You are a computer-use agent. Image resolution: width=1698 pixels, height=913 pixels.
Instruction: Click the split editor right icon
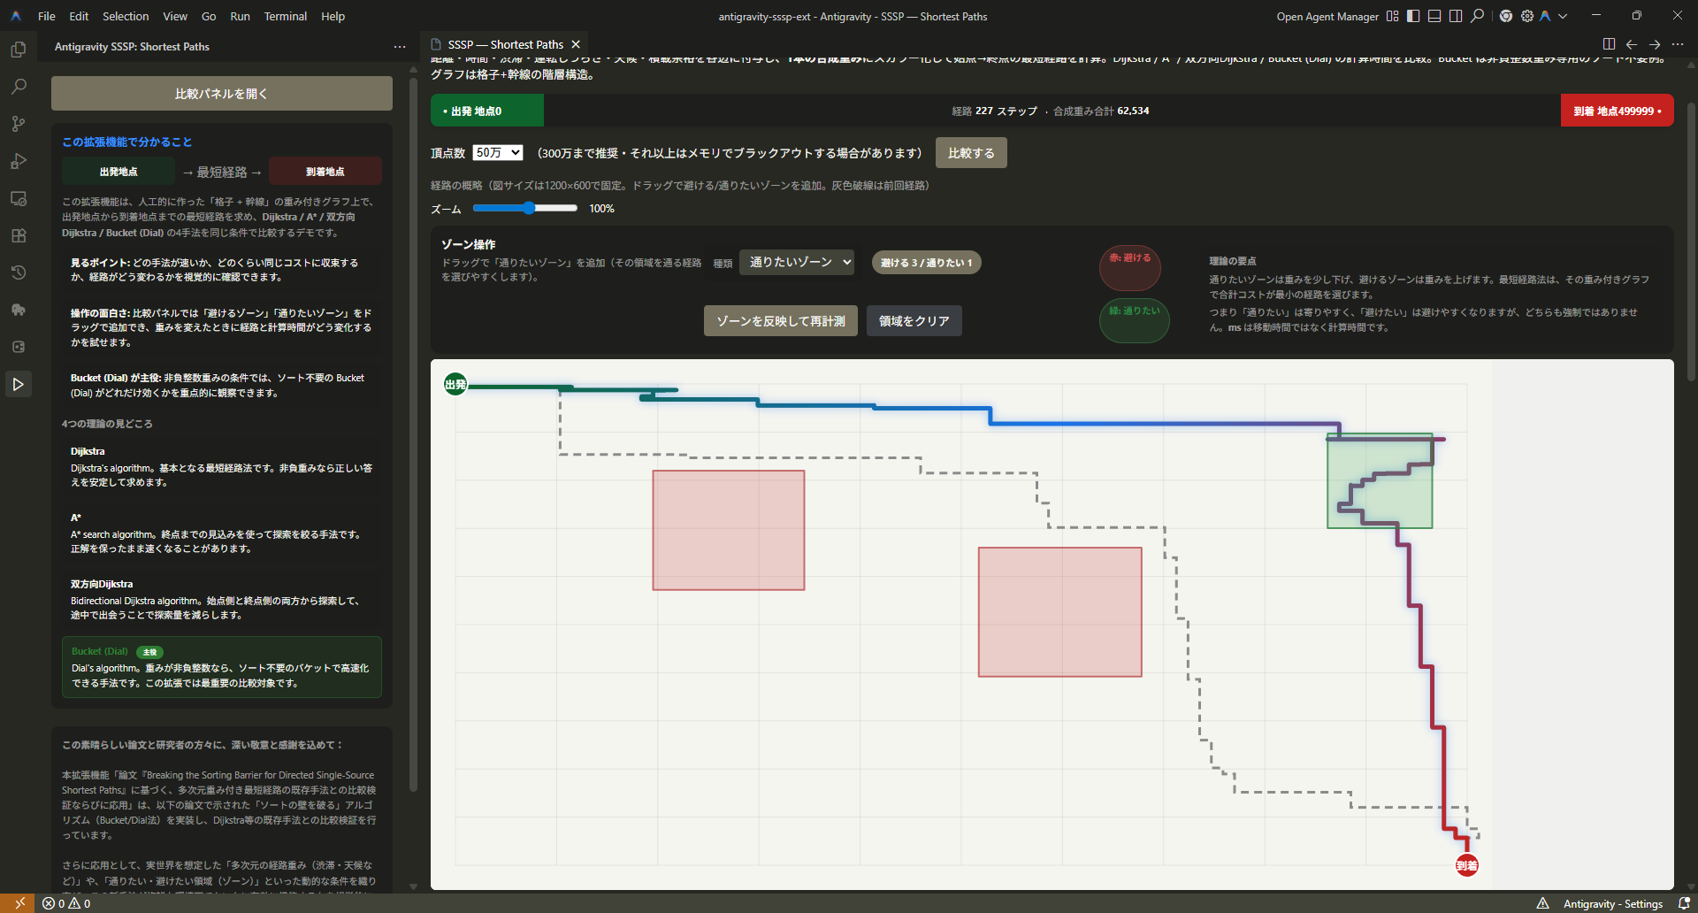1609,44
